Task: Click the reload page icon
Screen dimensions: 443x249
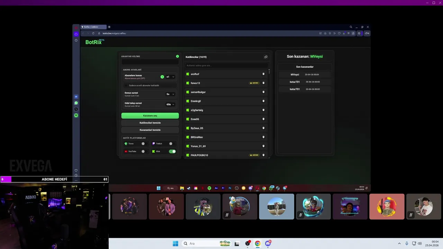Action: click(93, 33)
